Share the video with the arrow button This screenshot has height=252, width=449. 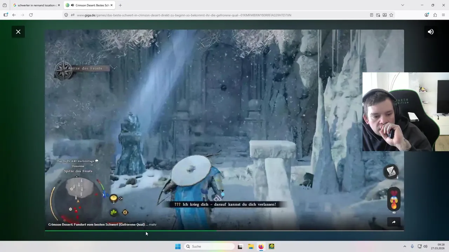coord(394,222)
